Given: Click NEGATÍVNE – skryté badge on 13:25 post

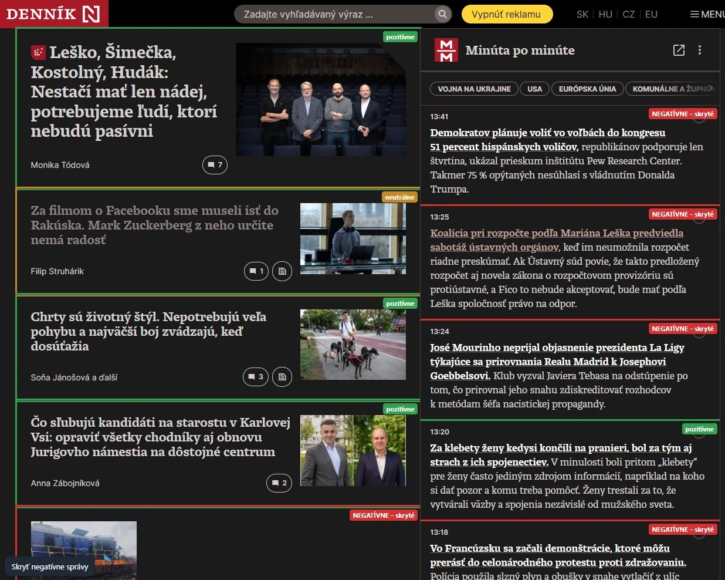Looking at the screenshot, I should [683, 214].
